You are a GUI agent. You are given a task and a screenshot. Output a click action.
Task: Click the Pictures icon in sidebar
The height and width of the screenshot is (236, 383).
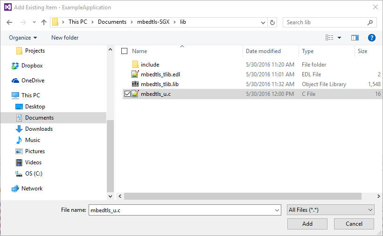coord(19,151)
